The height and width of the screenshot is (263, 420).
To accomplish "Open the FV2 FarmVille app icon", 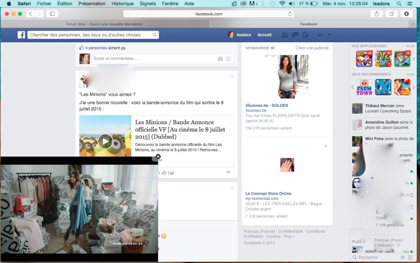I will tap(383, 59).
